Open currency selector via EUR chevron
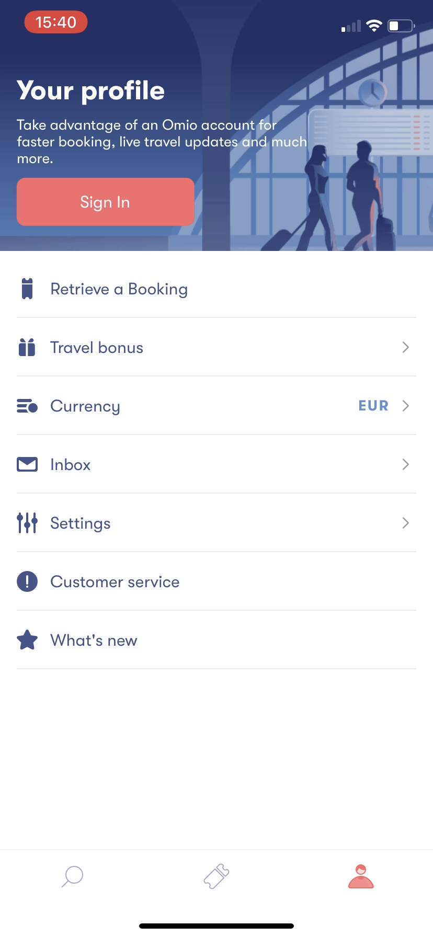 point(405,406)
